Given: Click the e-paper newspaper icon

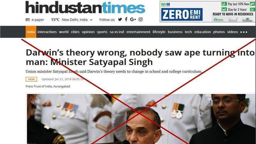Looking at the screenshot, I should click(x=28, y=20).
